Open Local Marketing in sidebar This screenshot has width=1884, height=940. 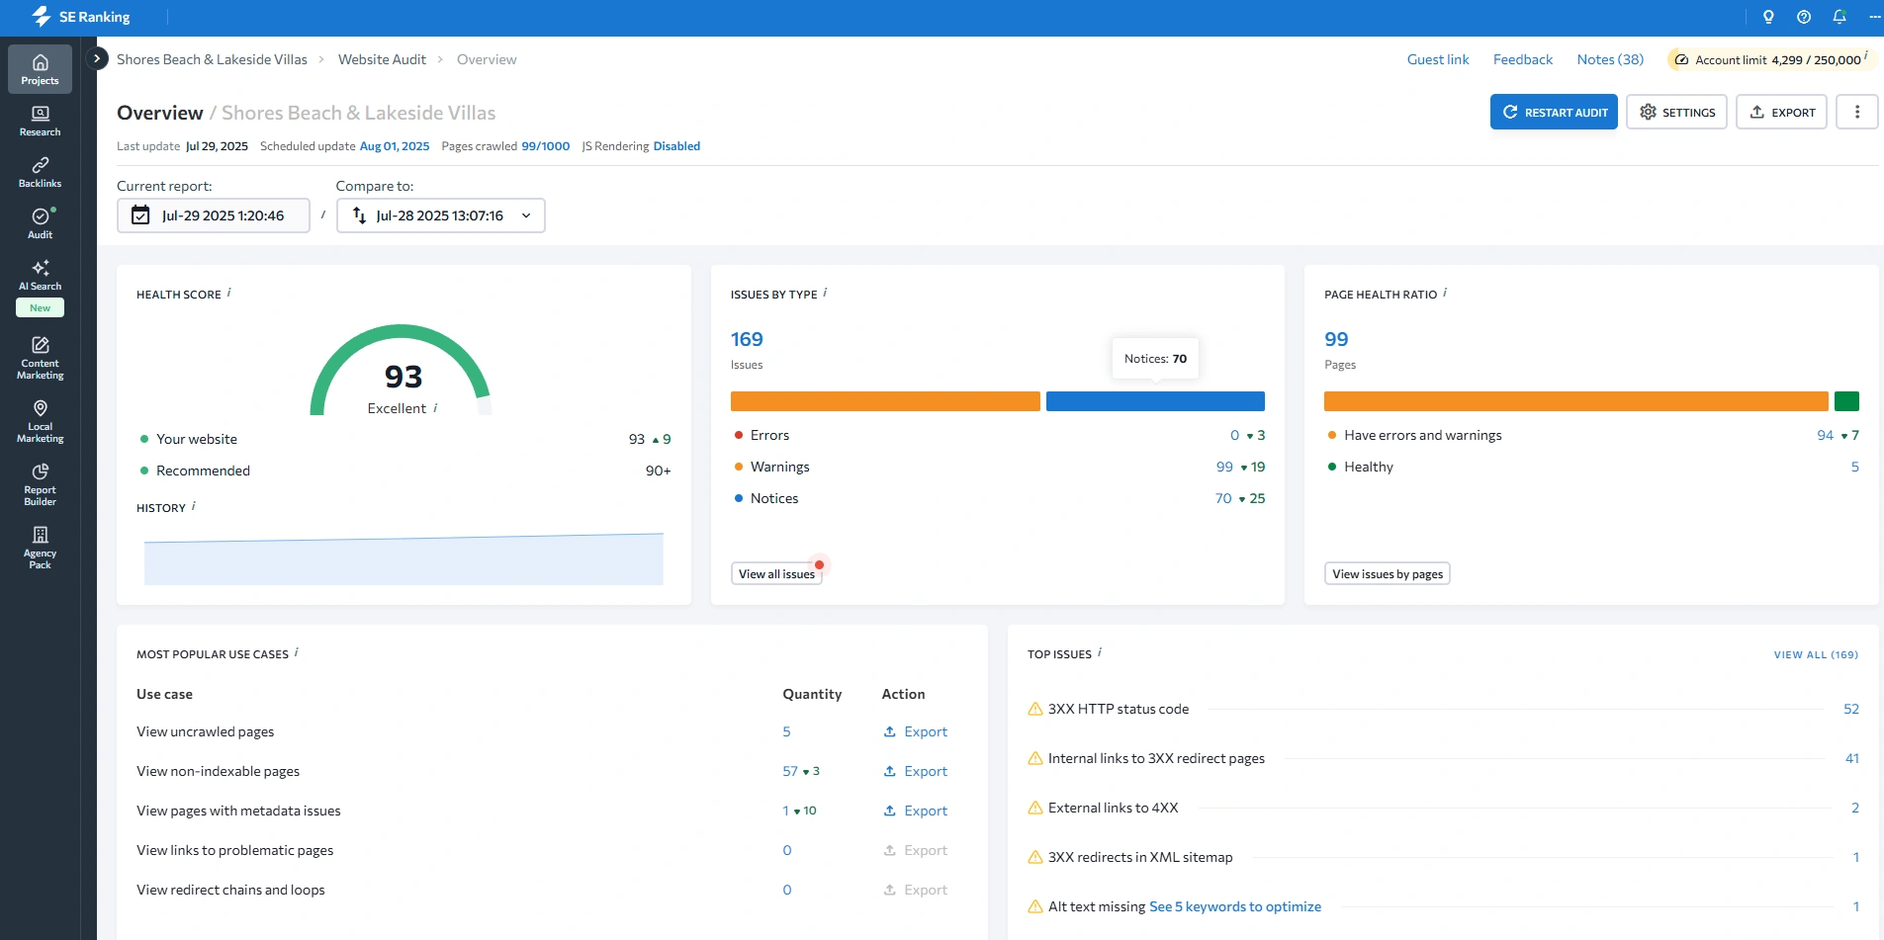[40, 421]
